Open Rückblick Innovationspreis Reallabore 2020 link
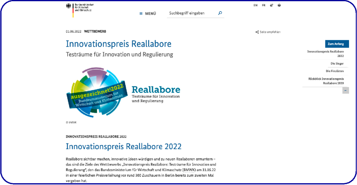 point(326,81)
